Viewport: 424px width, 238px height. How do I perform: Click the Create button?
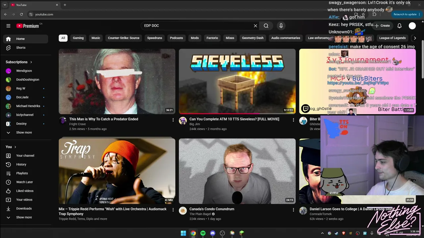click(x=382, y=26)
